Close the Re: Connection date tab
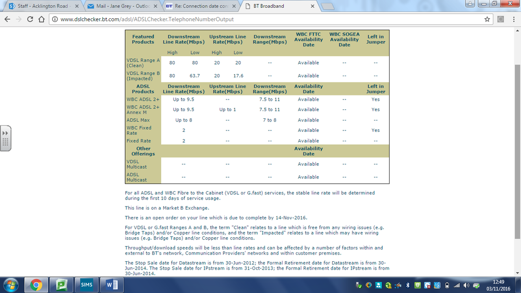 pos(234,6)
